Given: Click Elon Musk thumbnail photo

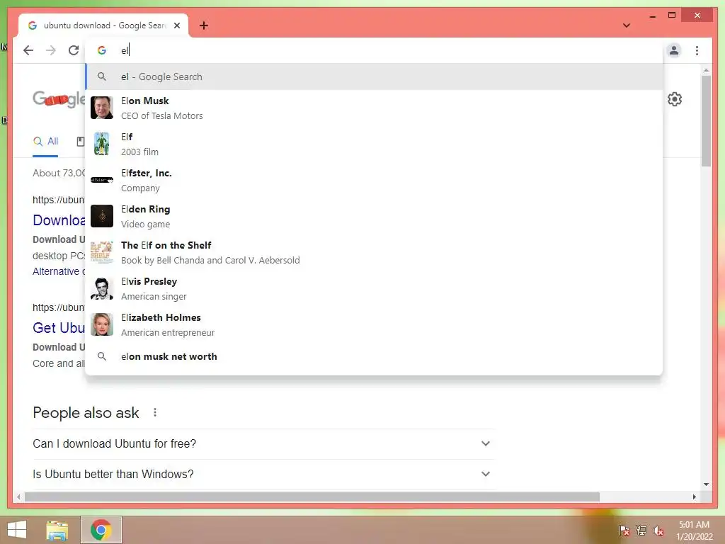Looking at the screenshot, I should pyautogui.click(x=102, y=108).
